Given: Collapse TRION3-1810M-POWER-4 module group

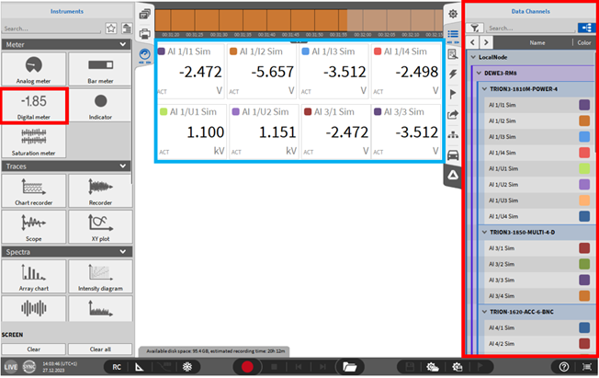Looking at the screenshot, I should pyautogui.click(x=484, y=88).
